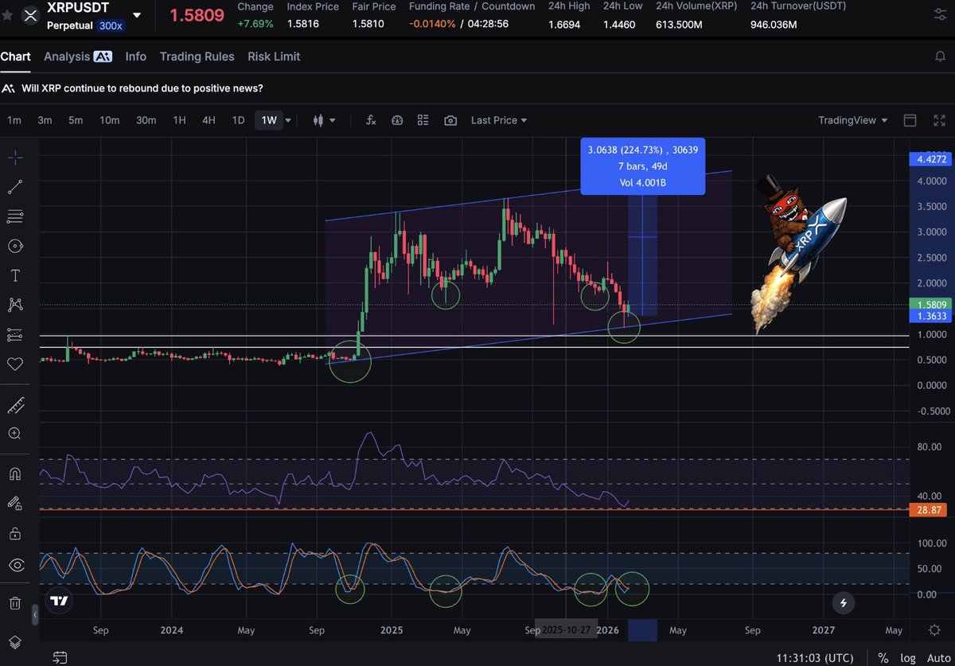955x666 pixels.
Task: Open the Risk Limit tab
Action: (x=274, y=56)
